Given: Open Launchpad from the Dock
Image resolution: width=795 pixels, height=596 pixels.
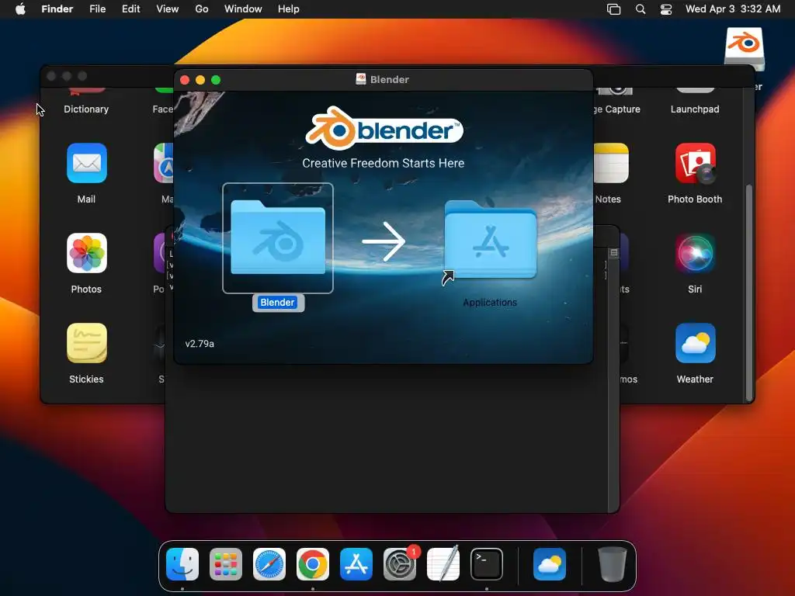Looking at the screenshot, I should coord(226,564).
